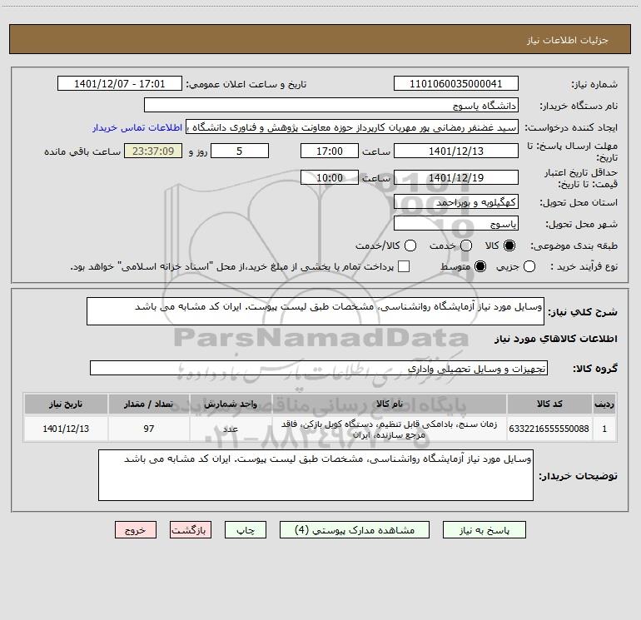This screenshot has height=620, width=641.
Task: Click the چاپ print button
Action: 246,529
